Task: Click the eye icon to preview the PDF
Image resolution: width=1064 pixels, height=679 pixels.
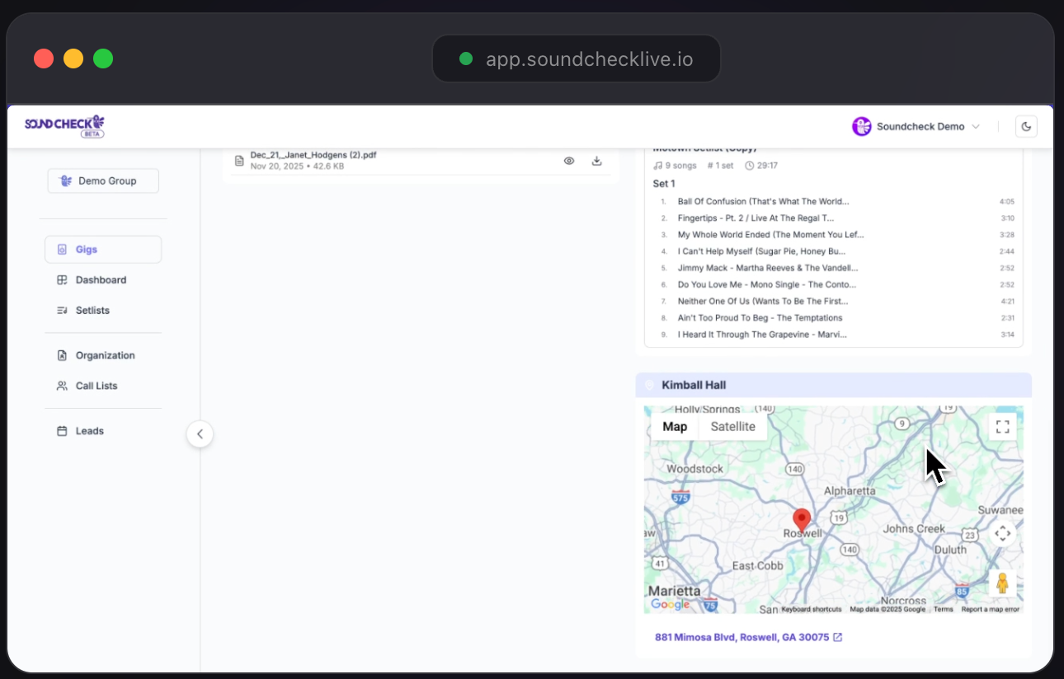Action: [568, 162]
